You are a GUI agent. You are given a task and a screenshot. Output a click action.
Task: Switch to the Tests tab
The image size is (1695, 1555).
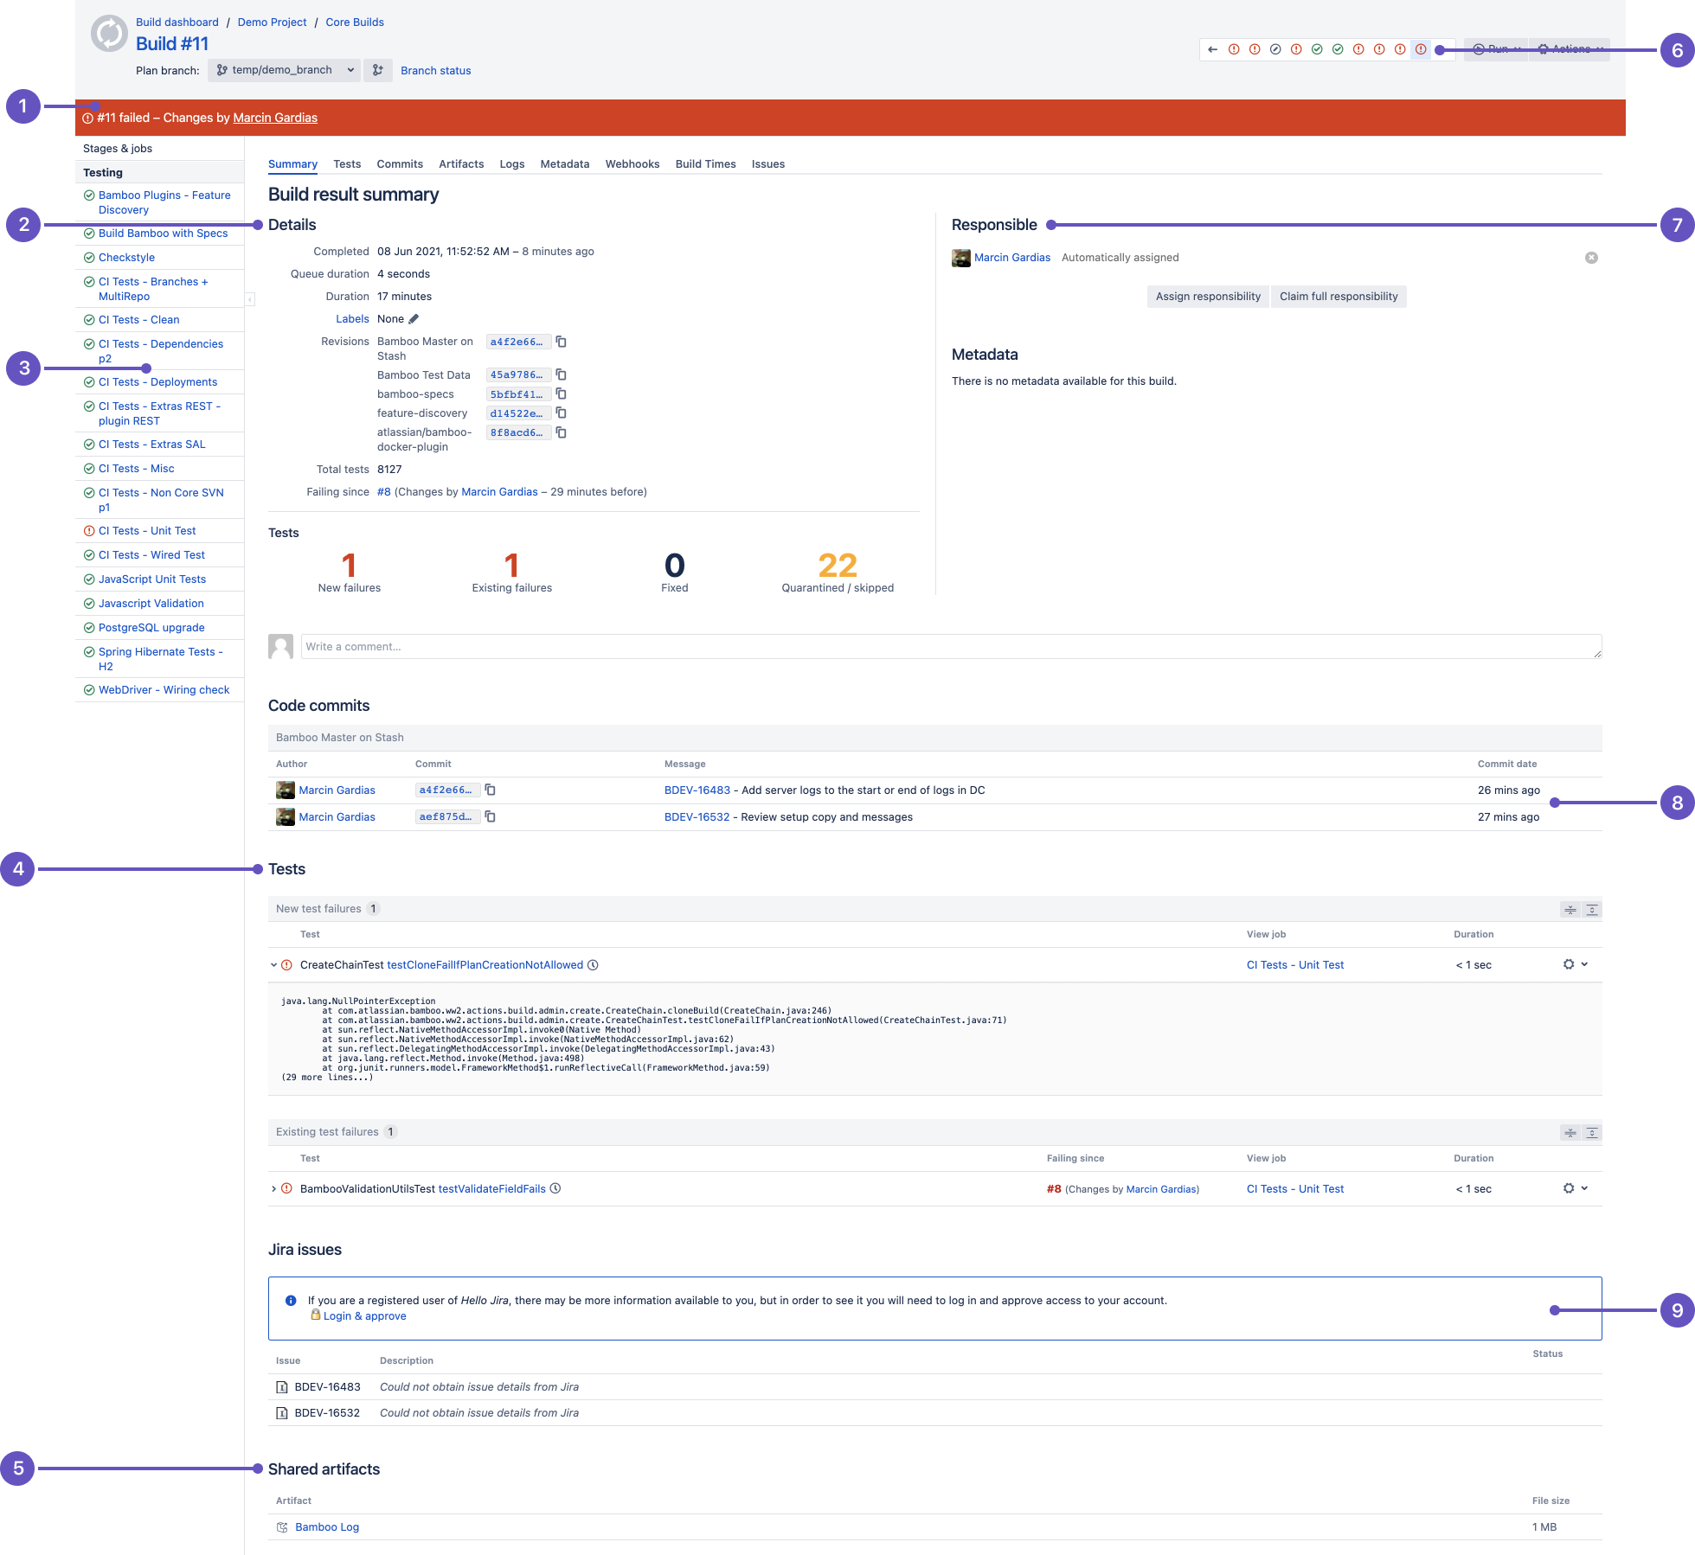pyautogui.click(x=347, y=164)
